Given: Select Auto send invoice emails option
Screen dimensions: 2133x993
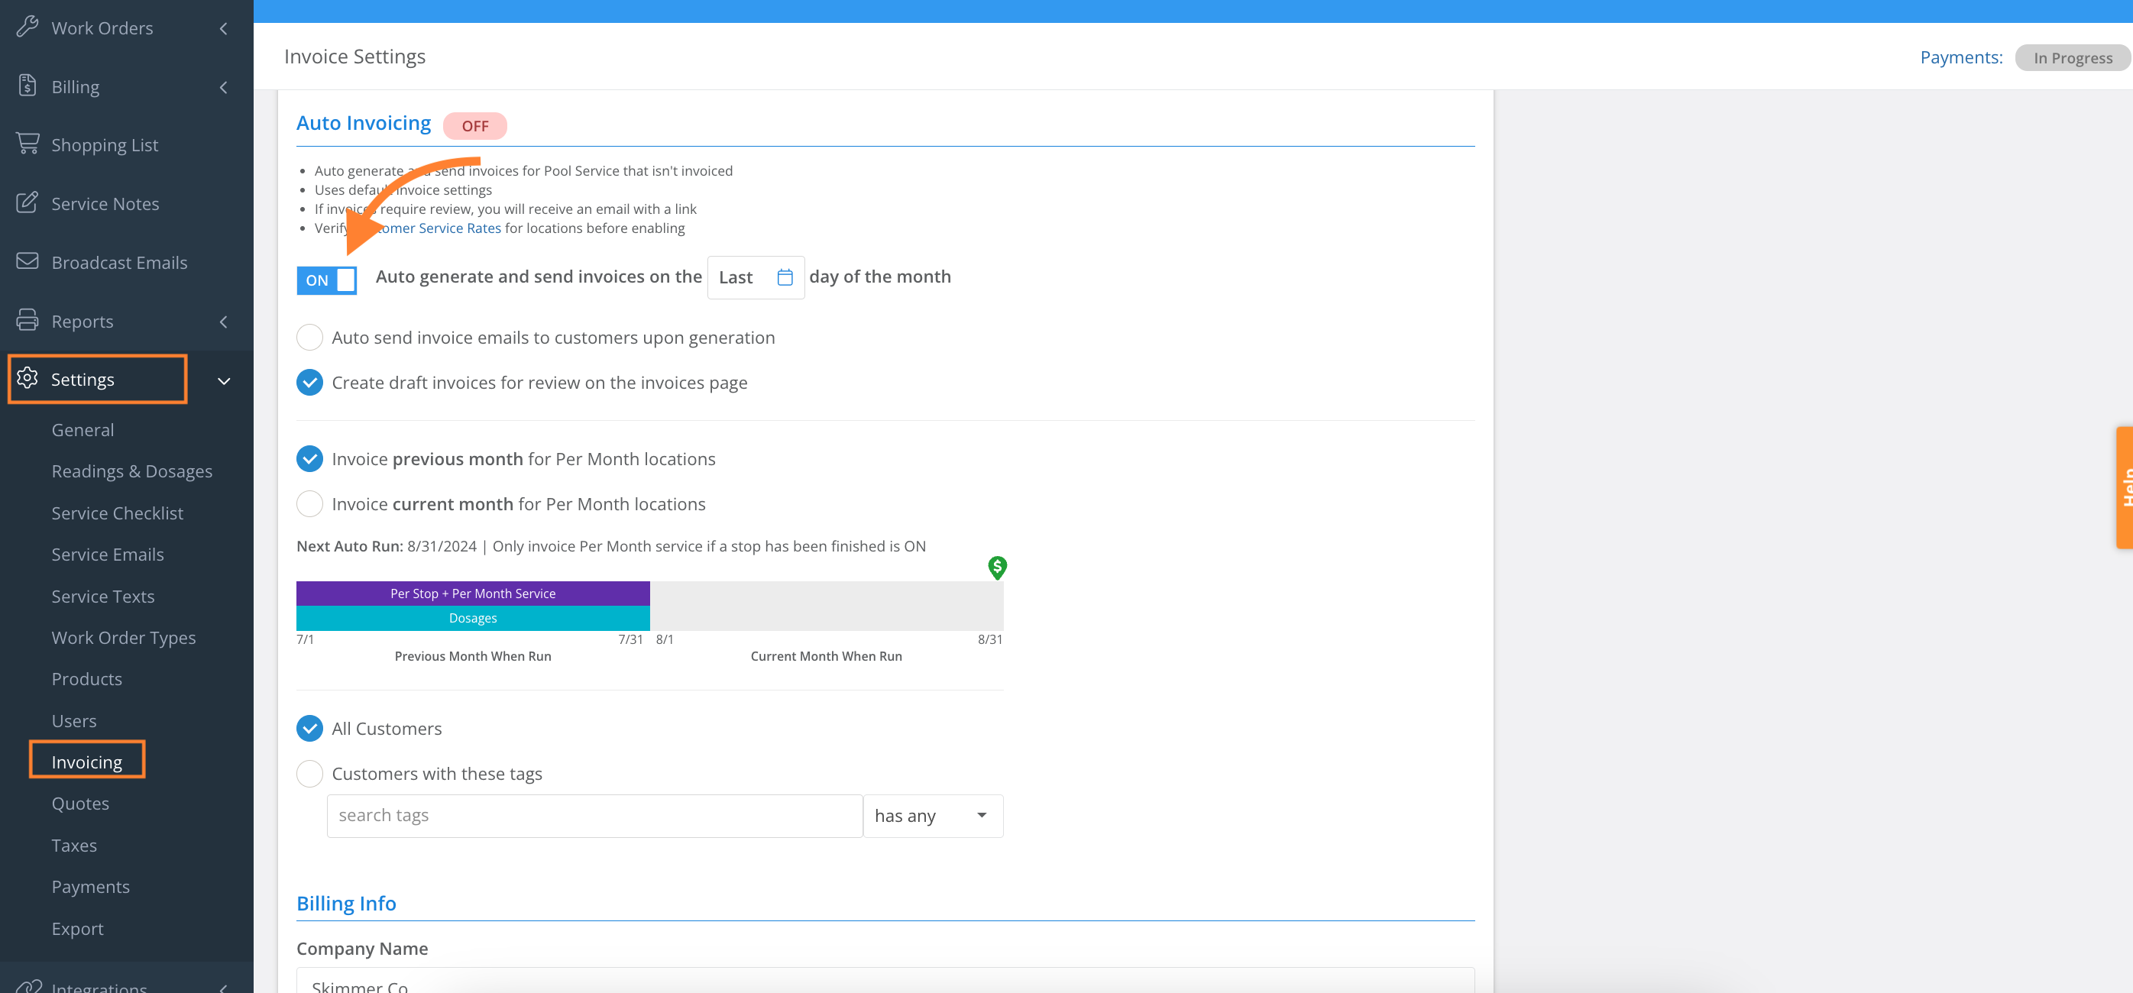Looking at the screenshot, I should point(309,337).
